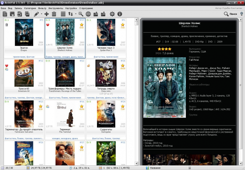Click the info icon in the toolbar
This screenshot has height=170, width=245.
pyautogui.click(x=120, y=14)
